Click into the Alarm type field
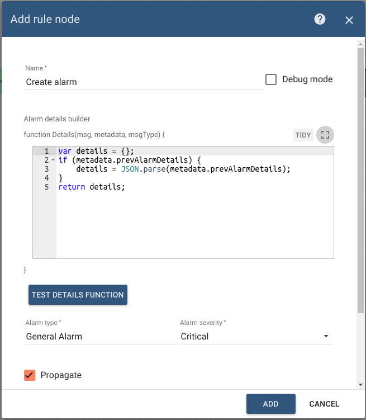366x420 pixels. [x=101, y=337]
